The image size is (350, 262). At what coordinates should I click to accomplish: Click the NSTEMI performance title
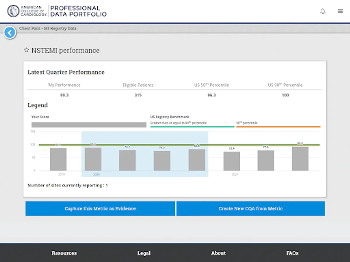(x=65, y=50)
